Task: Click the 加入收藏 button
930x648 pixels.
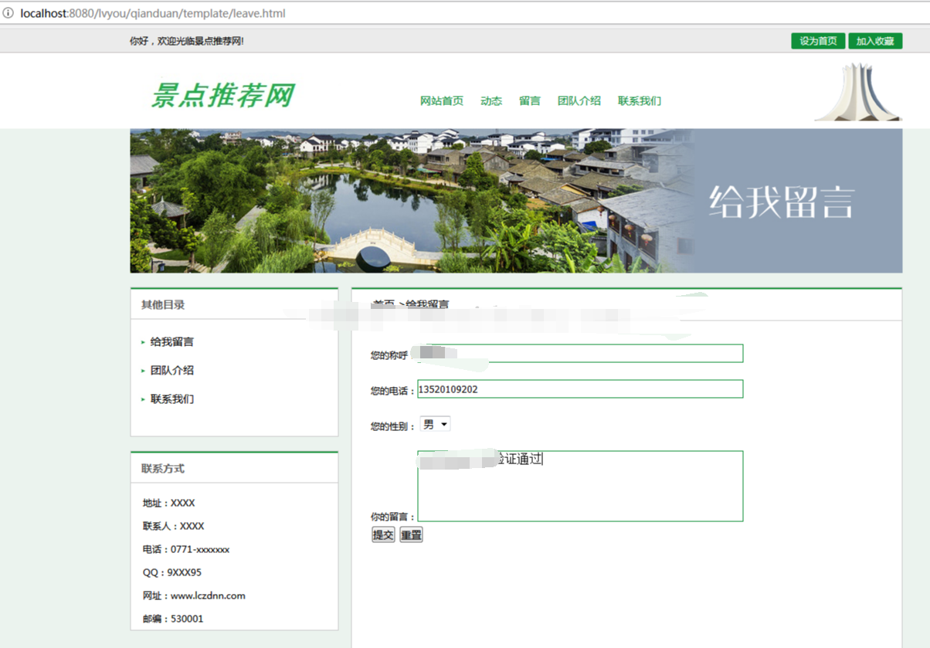Action: pos(875,41)
